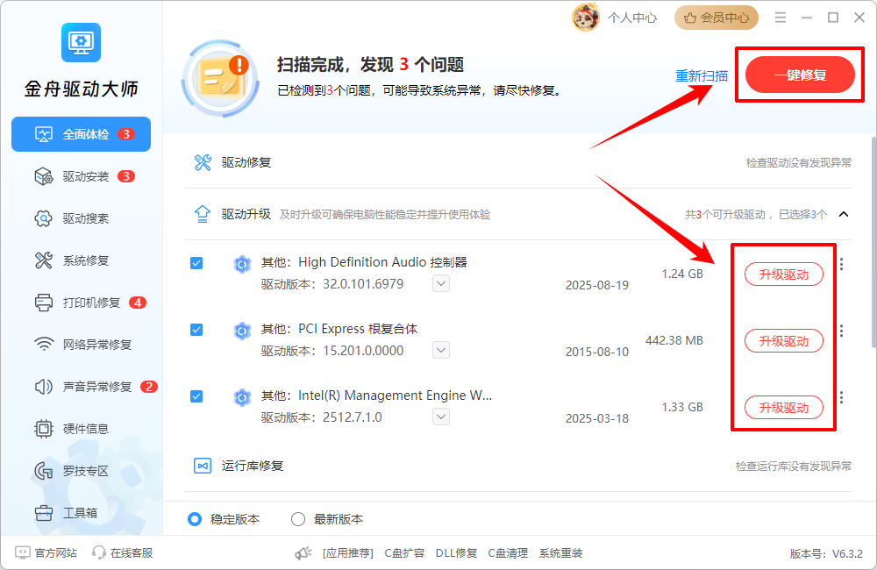Click C盘清理 in the bottom bar
Screen dimensions: 877x570
click(x=508, y=553)
